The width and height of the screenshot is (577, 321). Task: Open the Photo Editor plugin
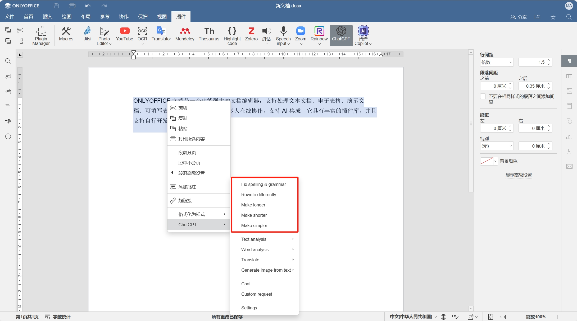click(104, 36)
